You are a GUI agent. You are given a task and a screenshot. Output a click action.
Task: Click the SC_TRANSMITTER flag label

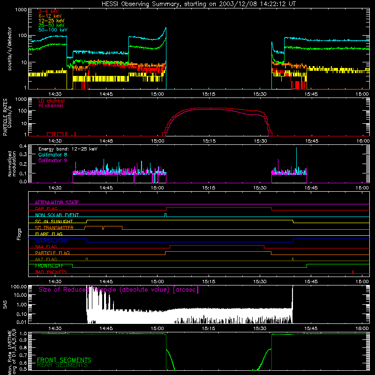click(54, 228)
